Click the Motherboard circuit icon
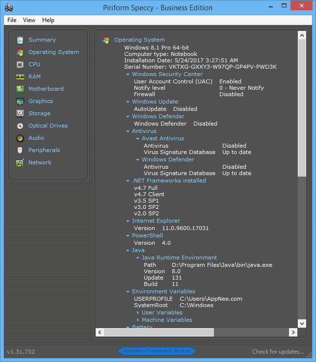The height and width of the screenshot is (362, 316). 20,89
